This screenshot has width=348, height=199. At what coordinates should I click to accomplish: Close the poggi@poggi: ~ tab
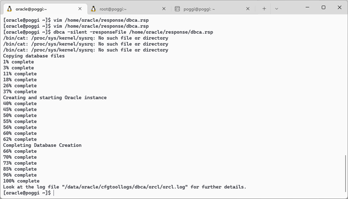pyautogui.click(x=248, y=8)
